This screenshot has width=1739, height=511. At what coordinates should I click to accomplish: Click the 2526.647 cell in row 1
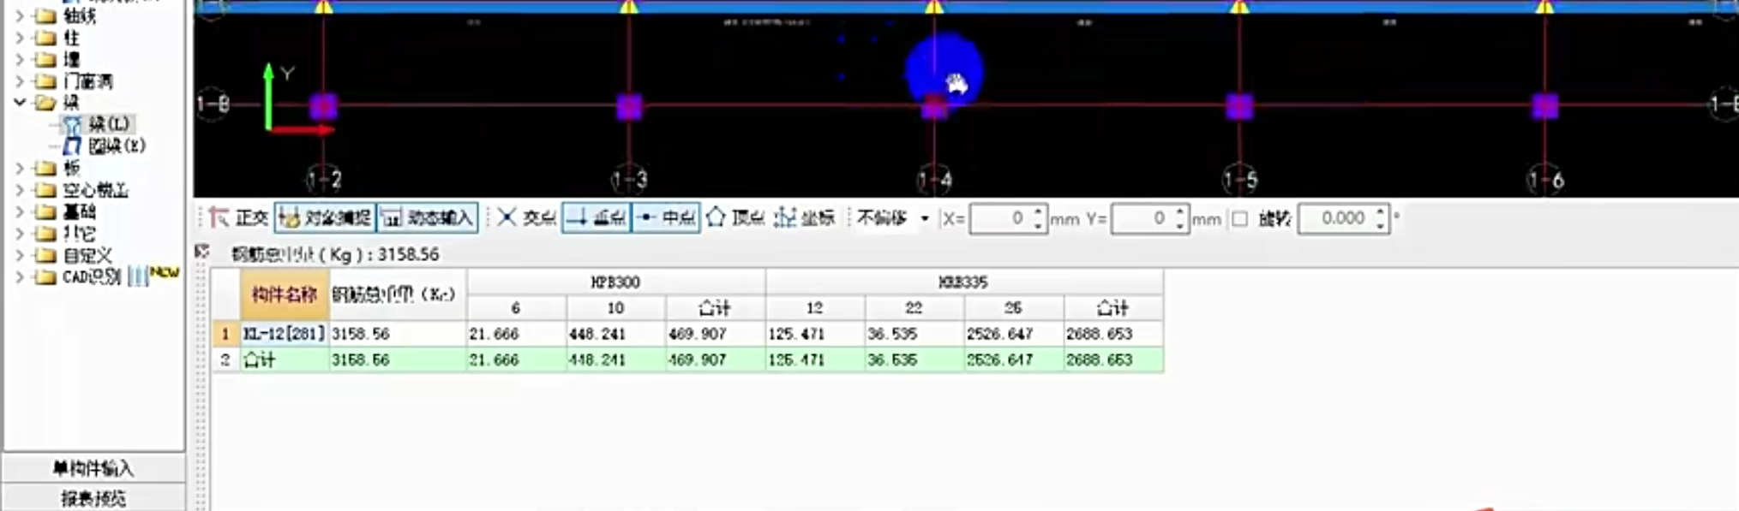(x=1014, y=334)
